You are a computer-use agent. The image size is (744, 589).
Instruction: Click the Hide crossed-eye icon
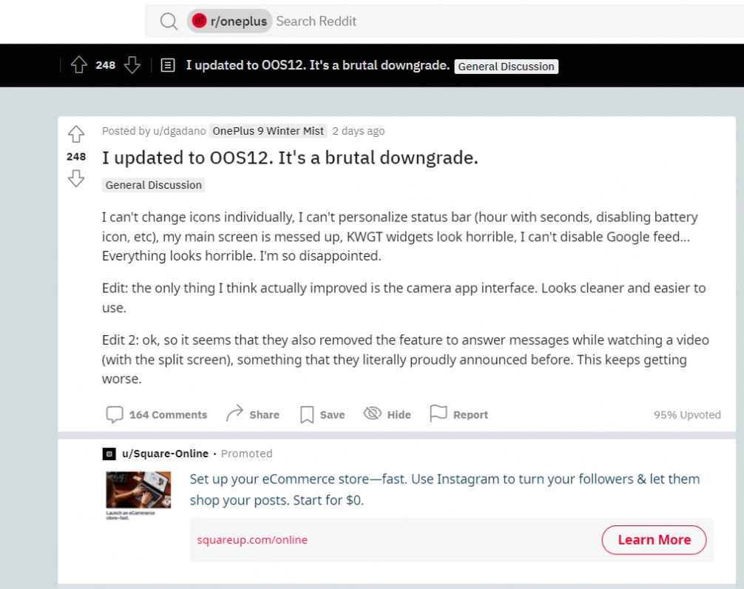click(373, 414)
